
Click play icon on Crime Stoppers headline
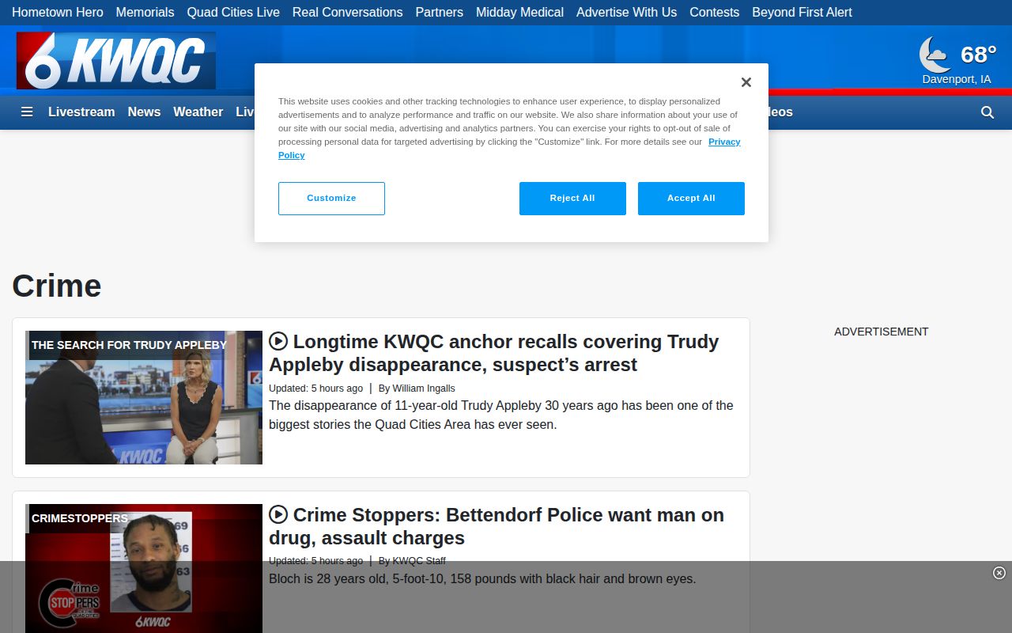278,514
